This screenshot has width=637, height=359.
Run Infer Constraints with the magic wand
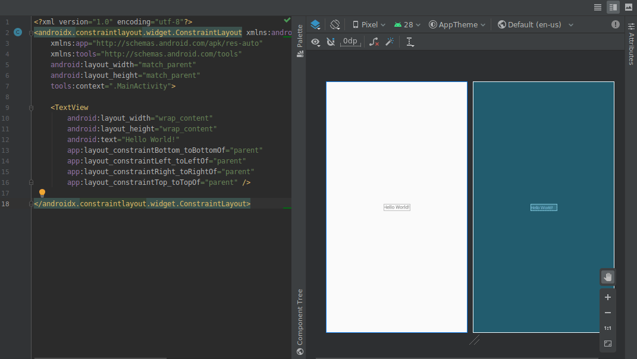pyautogui.click(x=390, y=42)
